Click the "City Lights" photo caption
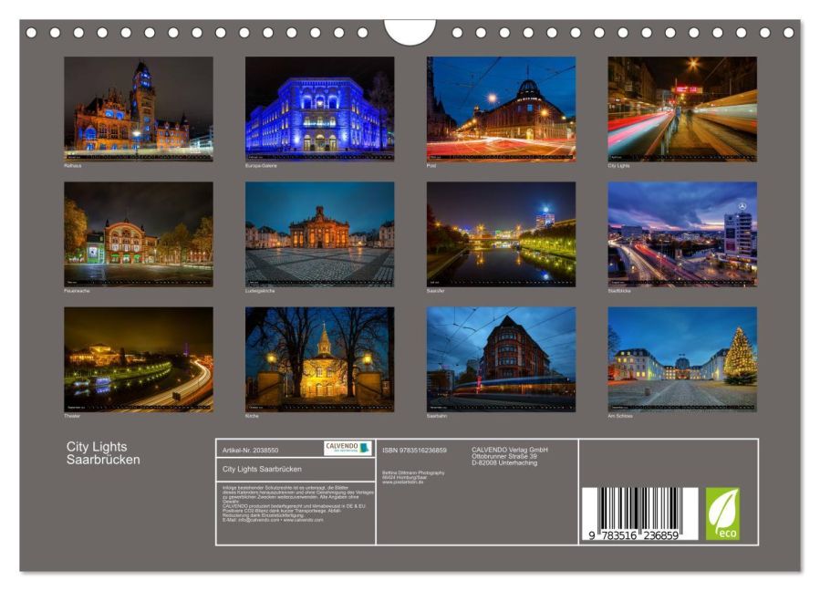The height and width of the screenshot is (591, 820). 618,166
